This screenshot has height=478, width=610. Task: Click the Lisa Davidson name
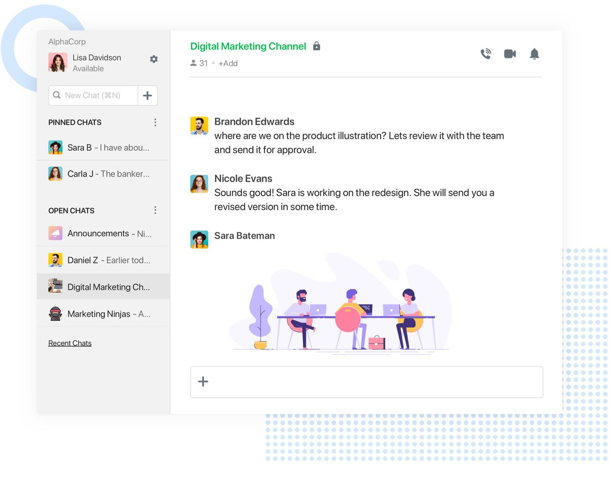[97, 57]
